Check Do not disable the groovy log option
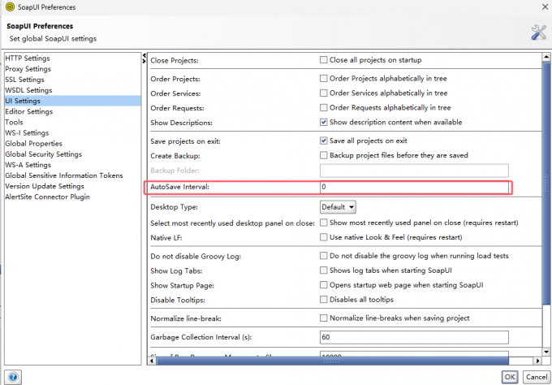This screenshot has height=385, width=552. (324, 256)
